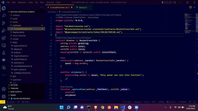Close the CrosstalkGreeter.sol tab
Viewport: 198px width, 111px height.
(71, 7)
